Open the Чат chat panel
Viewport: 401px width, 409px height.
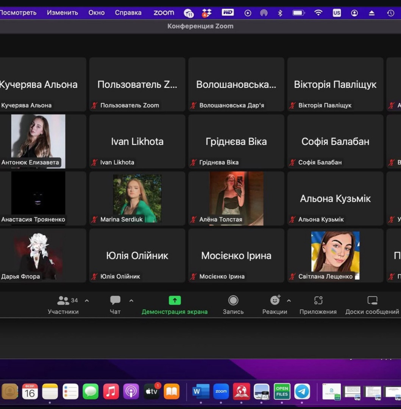coord(115,305)
